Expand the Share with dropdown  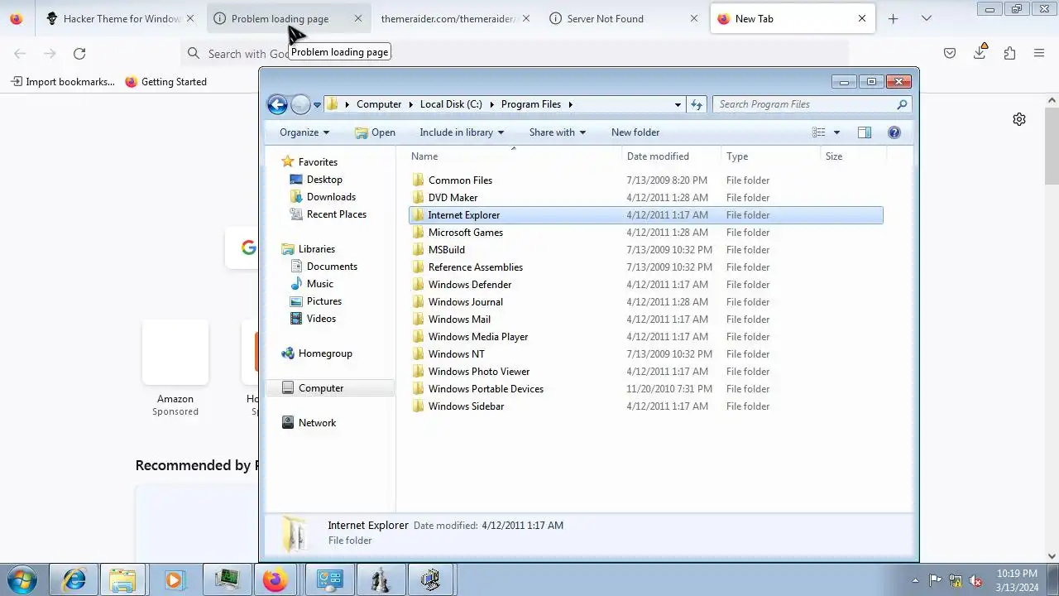click(558, 132)
